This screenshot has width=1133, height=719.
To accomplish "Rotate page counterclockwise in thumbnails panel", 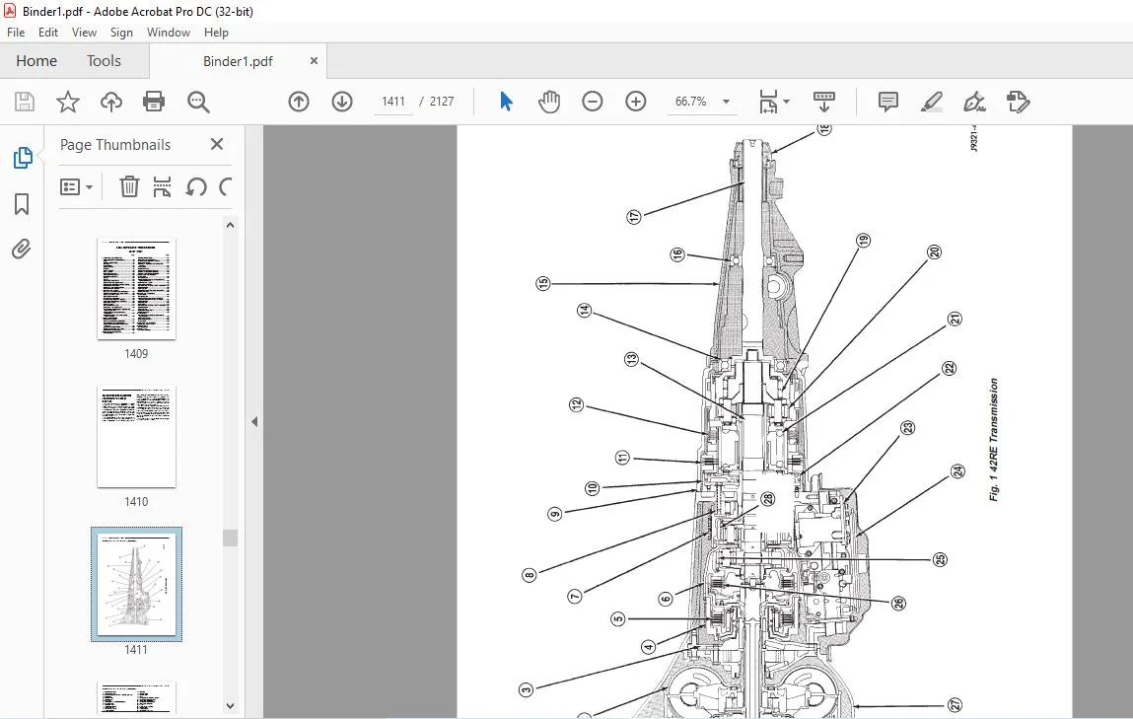I will 196,187.
